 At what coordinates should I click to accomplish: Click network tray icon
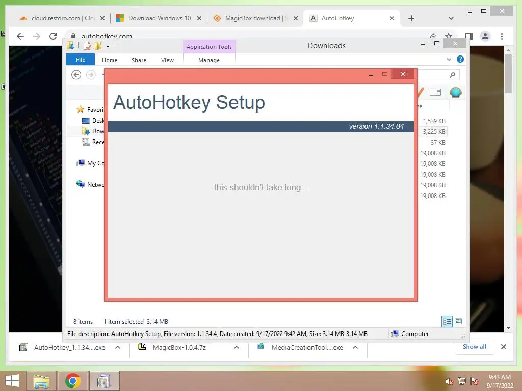point(462,381)
